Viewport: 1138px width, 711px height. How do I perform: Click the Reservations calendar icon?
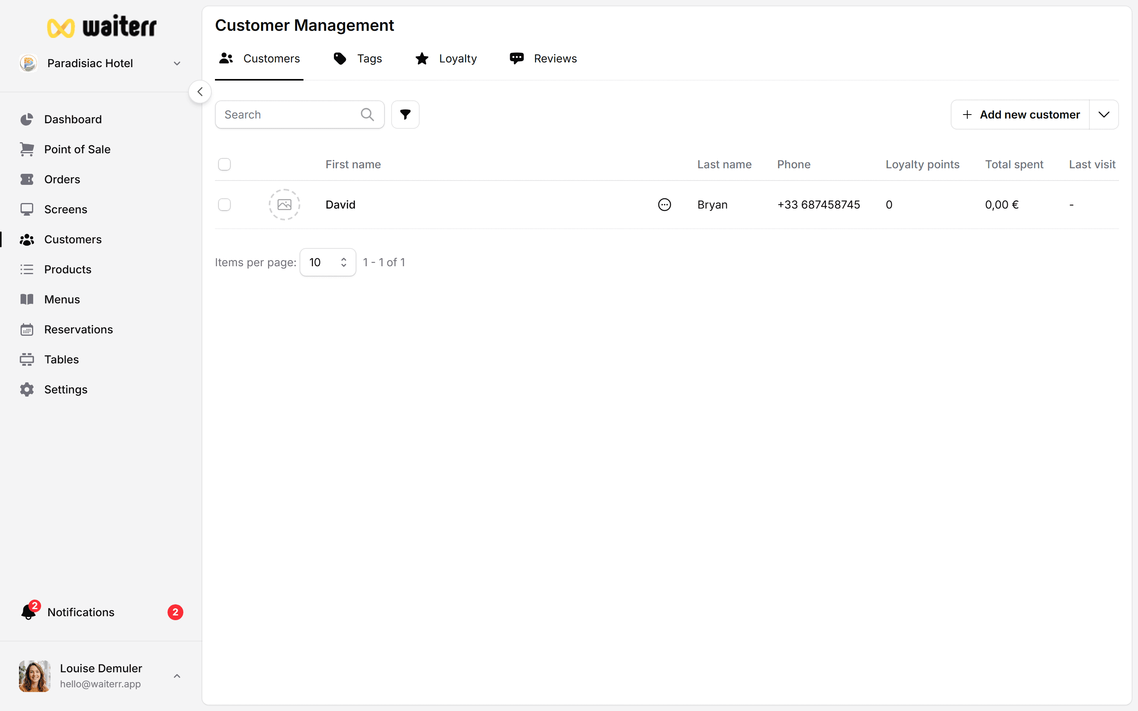coord(27,330)
